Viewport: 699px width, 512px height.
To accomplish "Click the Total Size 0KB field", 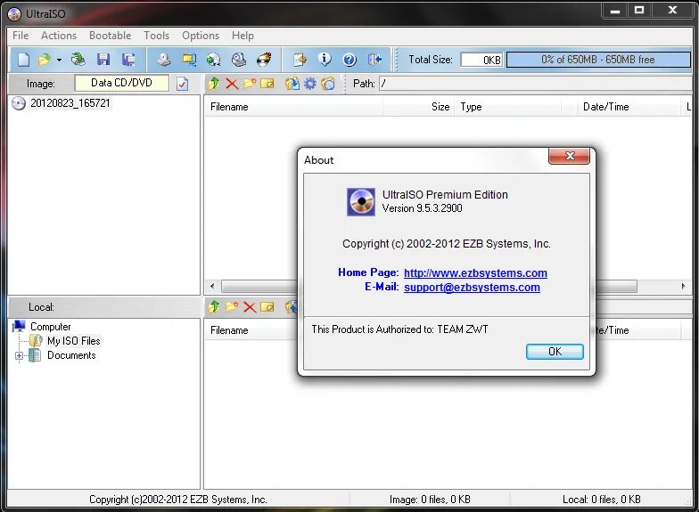I will pyautogui.click(x=481, y=60).
